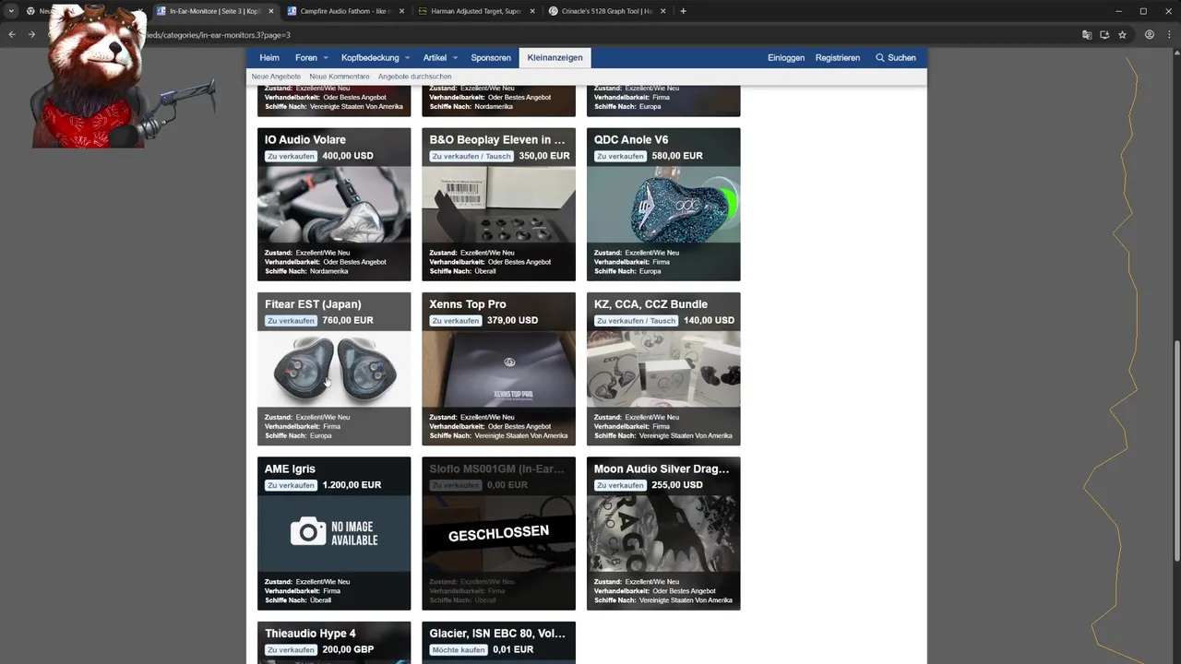This screenshot has width=1181, height=664.
Task: Open the browser tab search chevron
Action: click(11, 11)
